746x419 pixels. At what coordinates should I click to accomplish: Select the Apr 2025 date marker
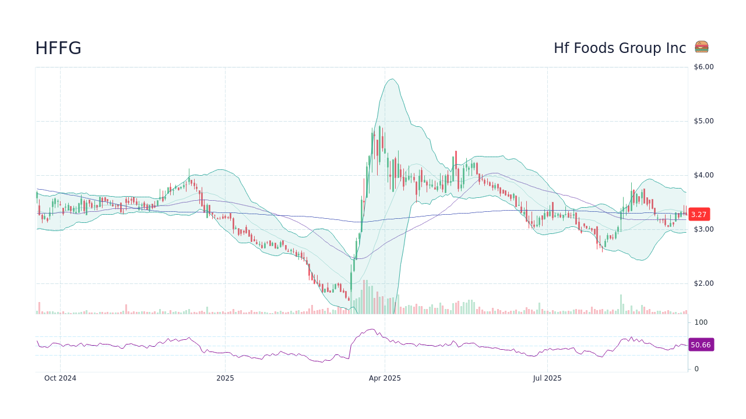(385, 378)
